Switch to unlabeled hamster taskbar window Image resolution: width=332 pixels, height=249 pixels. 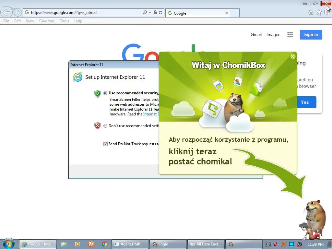coord(244,244)
